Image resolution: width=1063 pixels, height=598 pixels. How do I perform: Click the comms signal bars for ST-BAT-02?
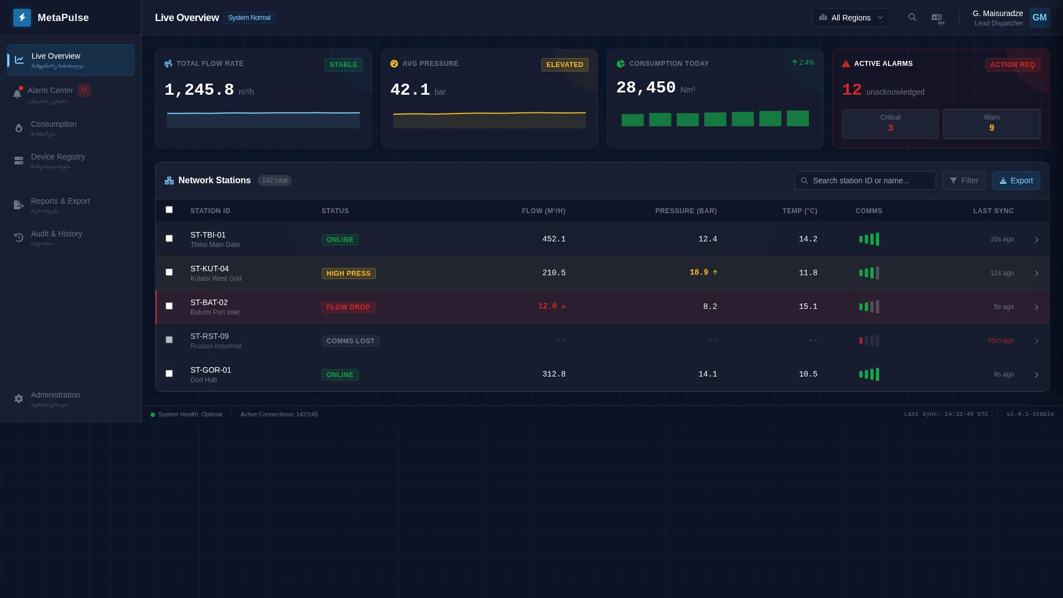(869, 307)
